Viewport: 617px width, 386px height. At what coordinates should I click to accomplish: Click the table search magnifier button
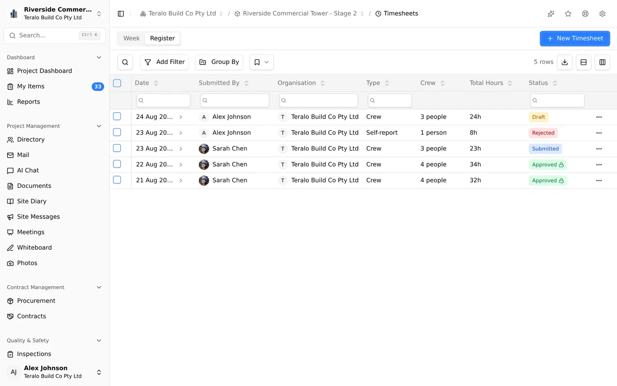pos(125,62)
